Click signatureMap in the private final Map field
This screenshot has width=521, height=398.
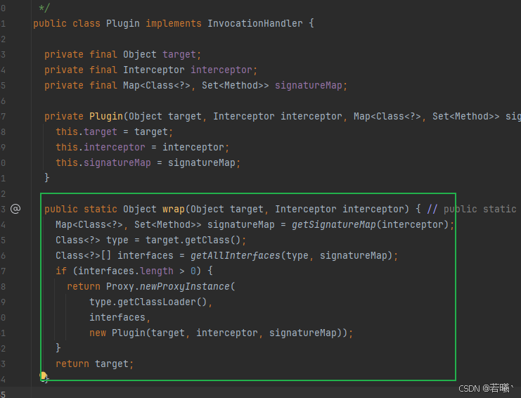[309, 85]
